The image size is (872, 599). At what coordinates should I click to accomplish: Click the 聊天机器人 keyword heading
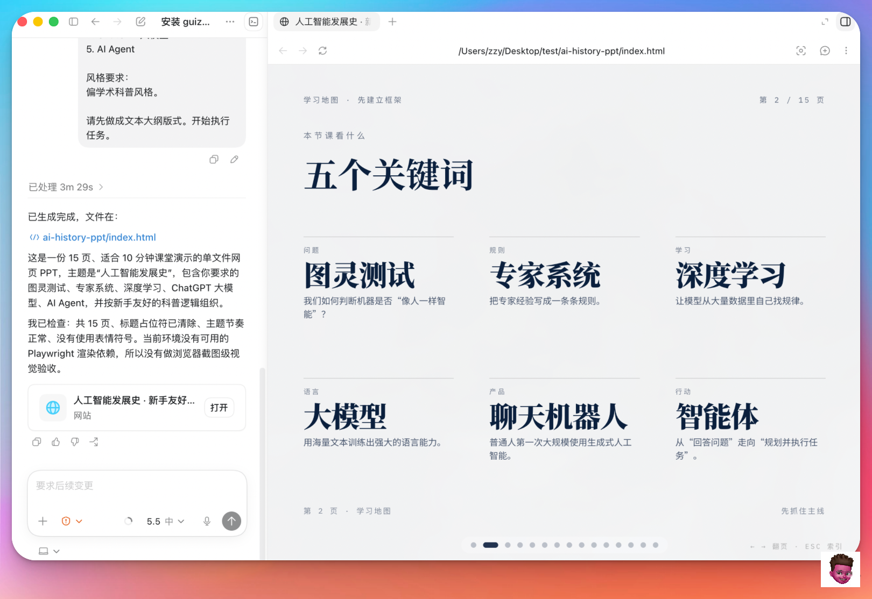point(559,417)
